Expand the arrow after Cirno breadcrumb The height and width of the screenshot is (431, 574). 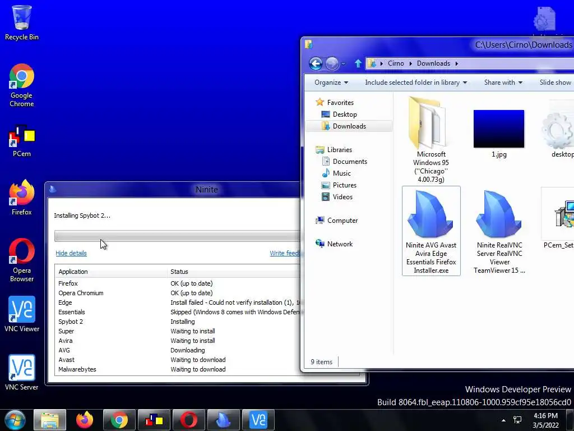410,64
